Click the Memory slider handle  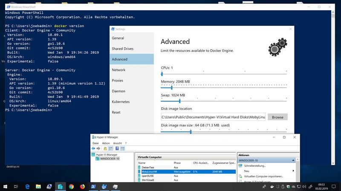tap(171, 87)
